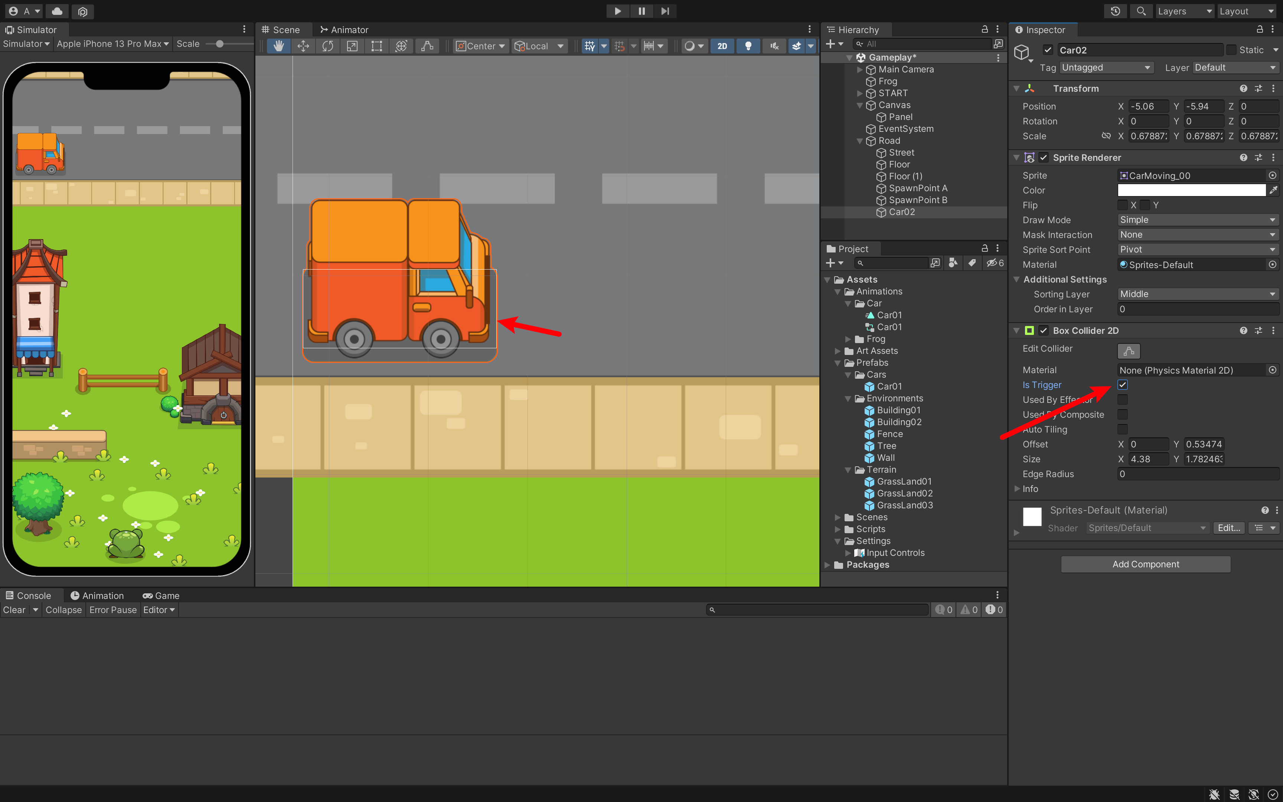Screen dimensions: 1283x802
Task: Toggle the Box Collider 2D enabled checkbox
Action: [x=1043, y=330]
